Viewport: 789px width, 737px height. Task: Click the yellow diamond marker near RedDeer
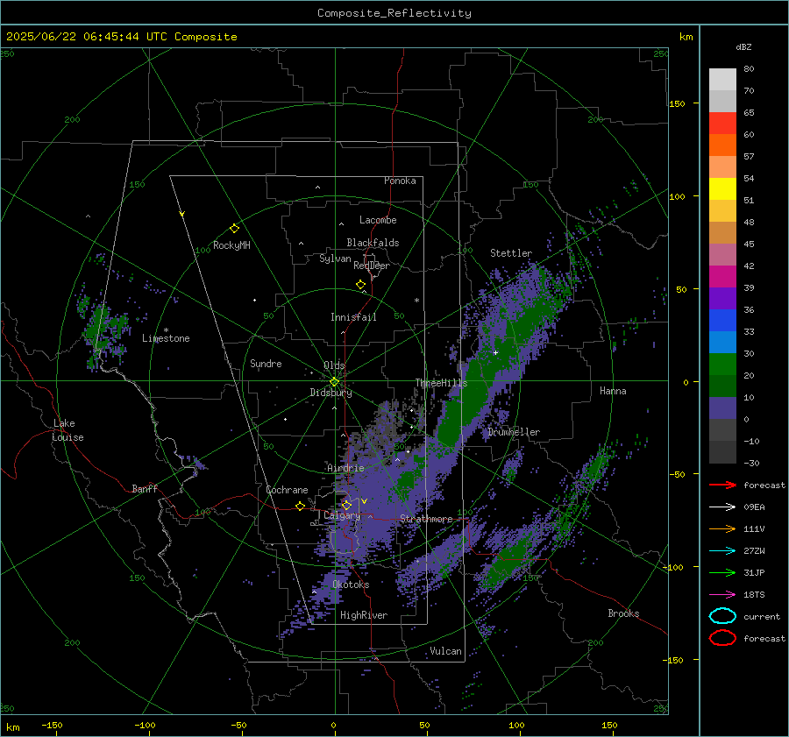point(360,285)
